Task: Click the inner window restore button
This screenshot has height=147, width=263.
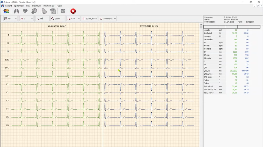Action: point(258,6)
